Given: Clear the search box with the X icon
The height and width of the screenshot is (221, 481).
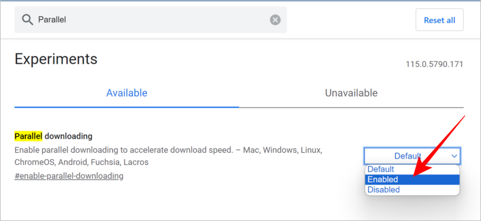Looking at the screenshot, I should pos(275,20).
